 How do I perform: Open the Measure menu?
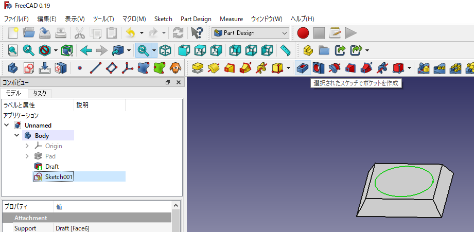pos(231,19)
